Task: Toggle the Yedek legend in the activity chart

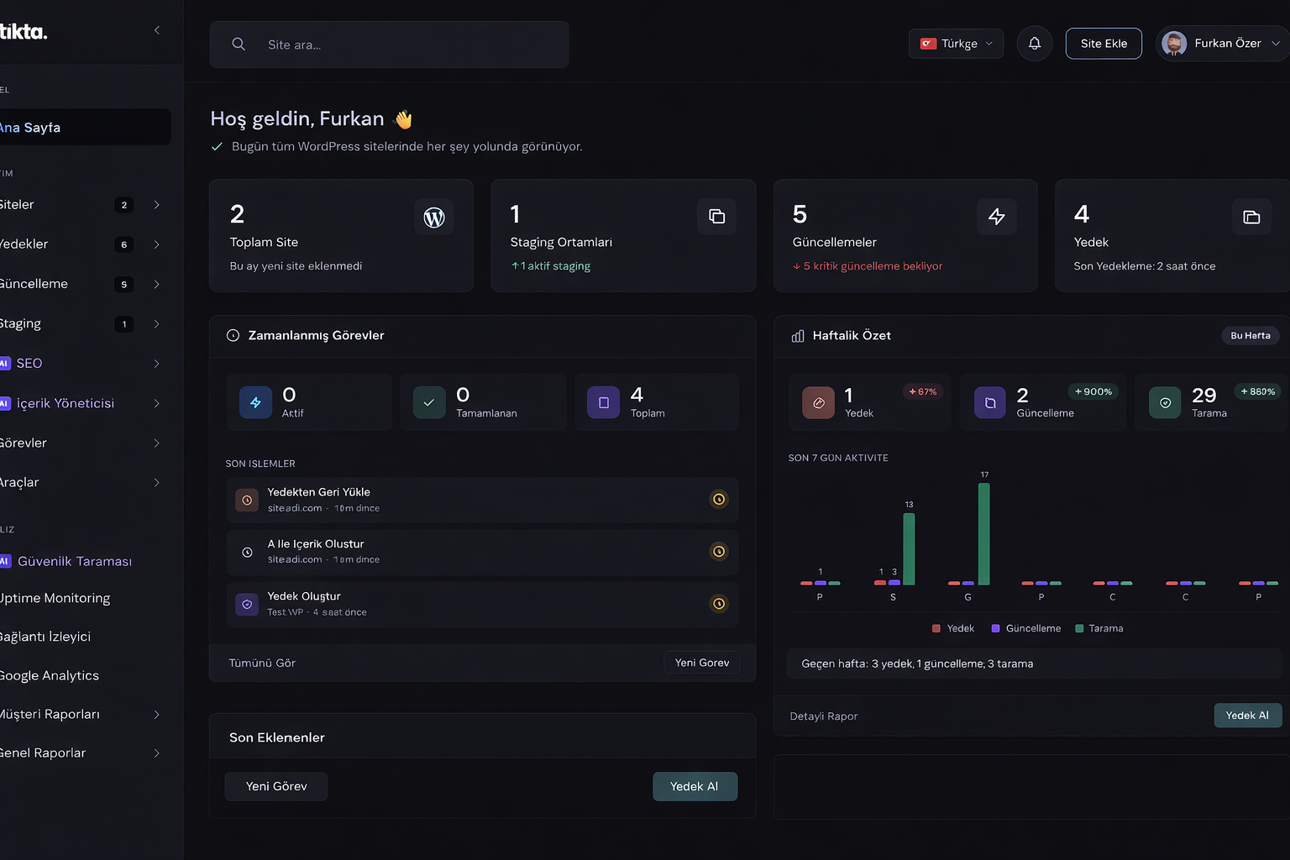Action: [953, 627]
